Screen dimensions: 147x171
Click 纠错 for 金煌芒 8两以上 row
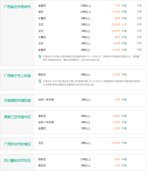[x=139, y=50]
